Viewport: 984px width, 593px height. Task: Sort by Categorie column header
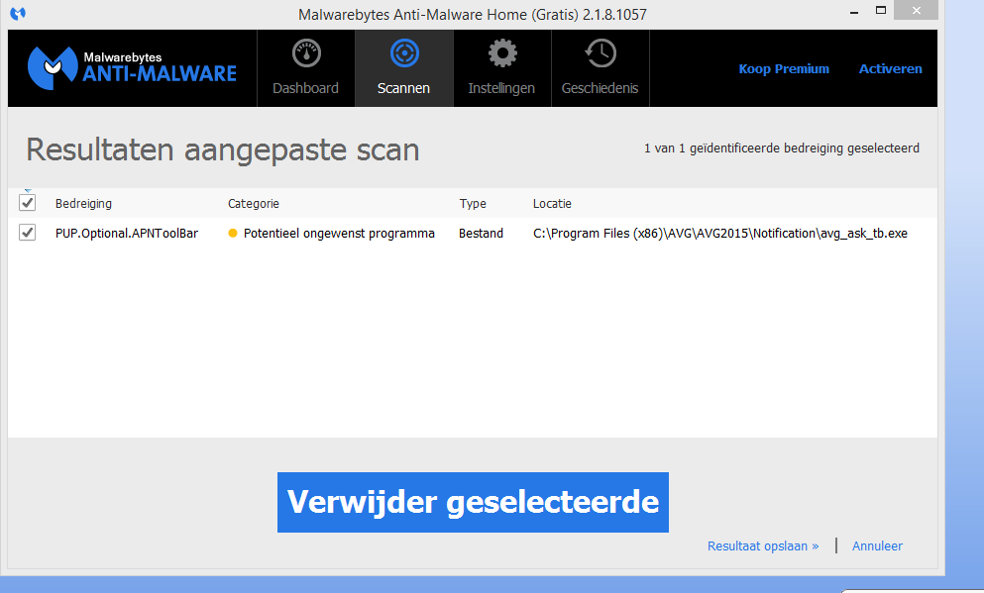coord(254,204)
